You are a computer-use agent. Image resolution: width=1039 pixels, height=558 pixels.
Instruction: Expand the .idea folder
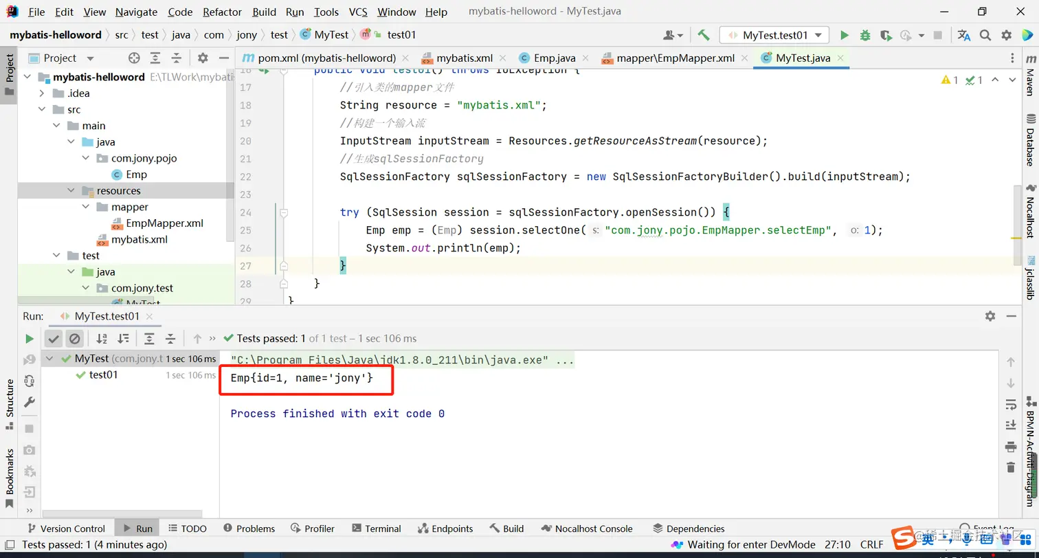pos(42,93)
